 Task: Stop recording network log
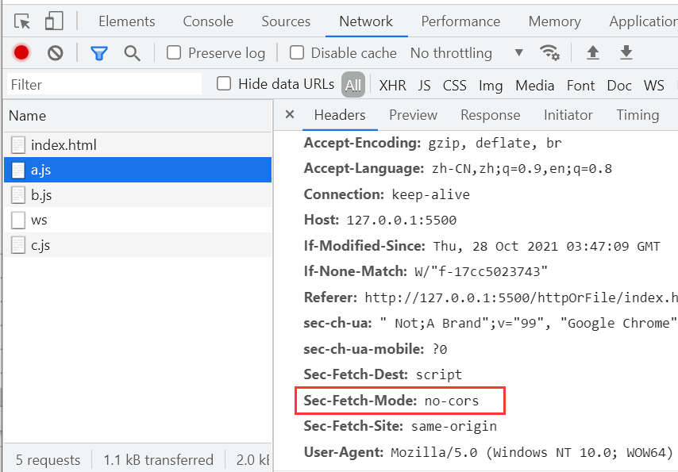tap(21, 52)
